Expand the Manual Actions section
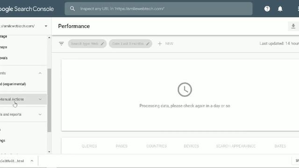This screenshot has height=168, width=299. [x=23, y=99]
